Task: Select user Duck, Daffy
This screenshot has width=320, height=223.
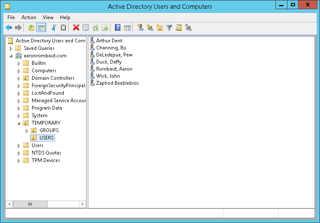Action: (x=109, y=61)
